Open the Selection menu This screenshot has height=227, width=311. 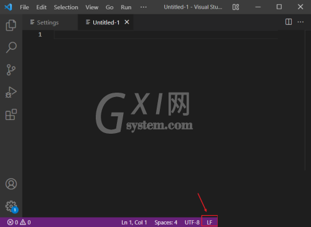coord(66,7)
